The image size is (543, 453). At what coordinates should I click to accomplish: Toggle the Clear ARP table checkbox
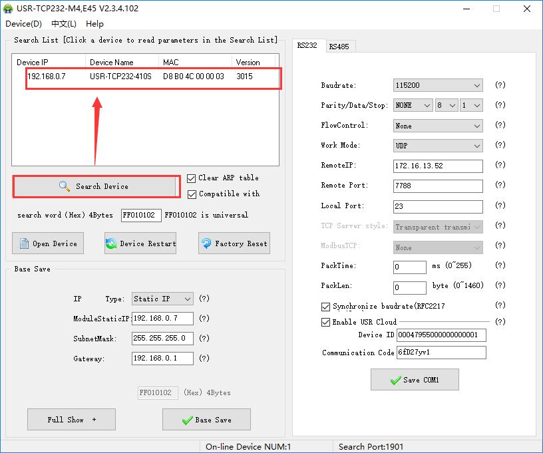[191, 178]
